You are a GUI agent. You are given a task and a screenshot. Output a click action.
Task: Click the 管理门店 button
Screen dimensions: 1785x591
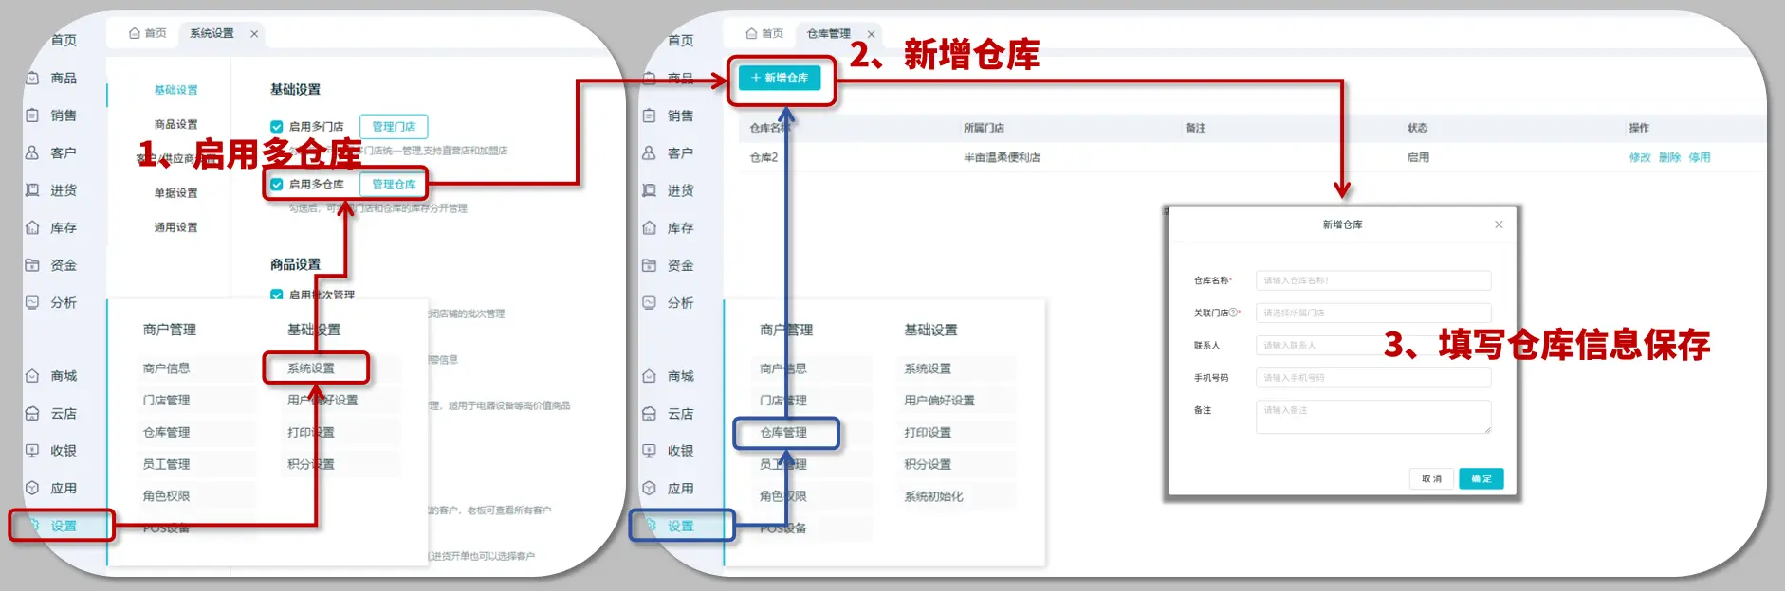pyautogui.click(x=394, y=127)
